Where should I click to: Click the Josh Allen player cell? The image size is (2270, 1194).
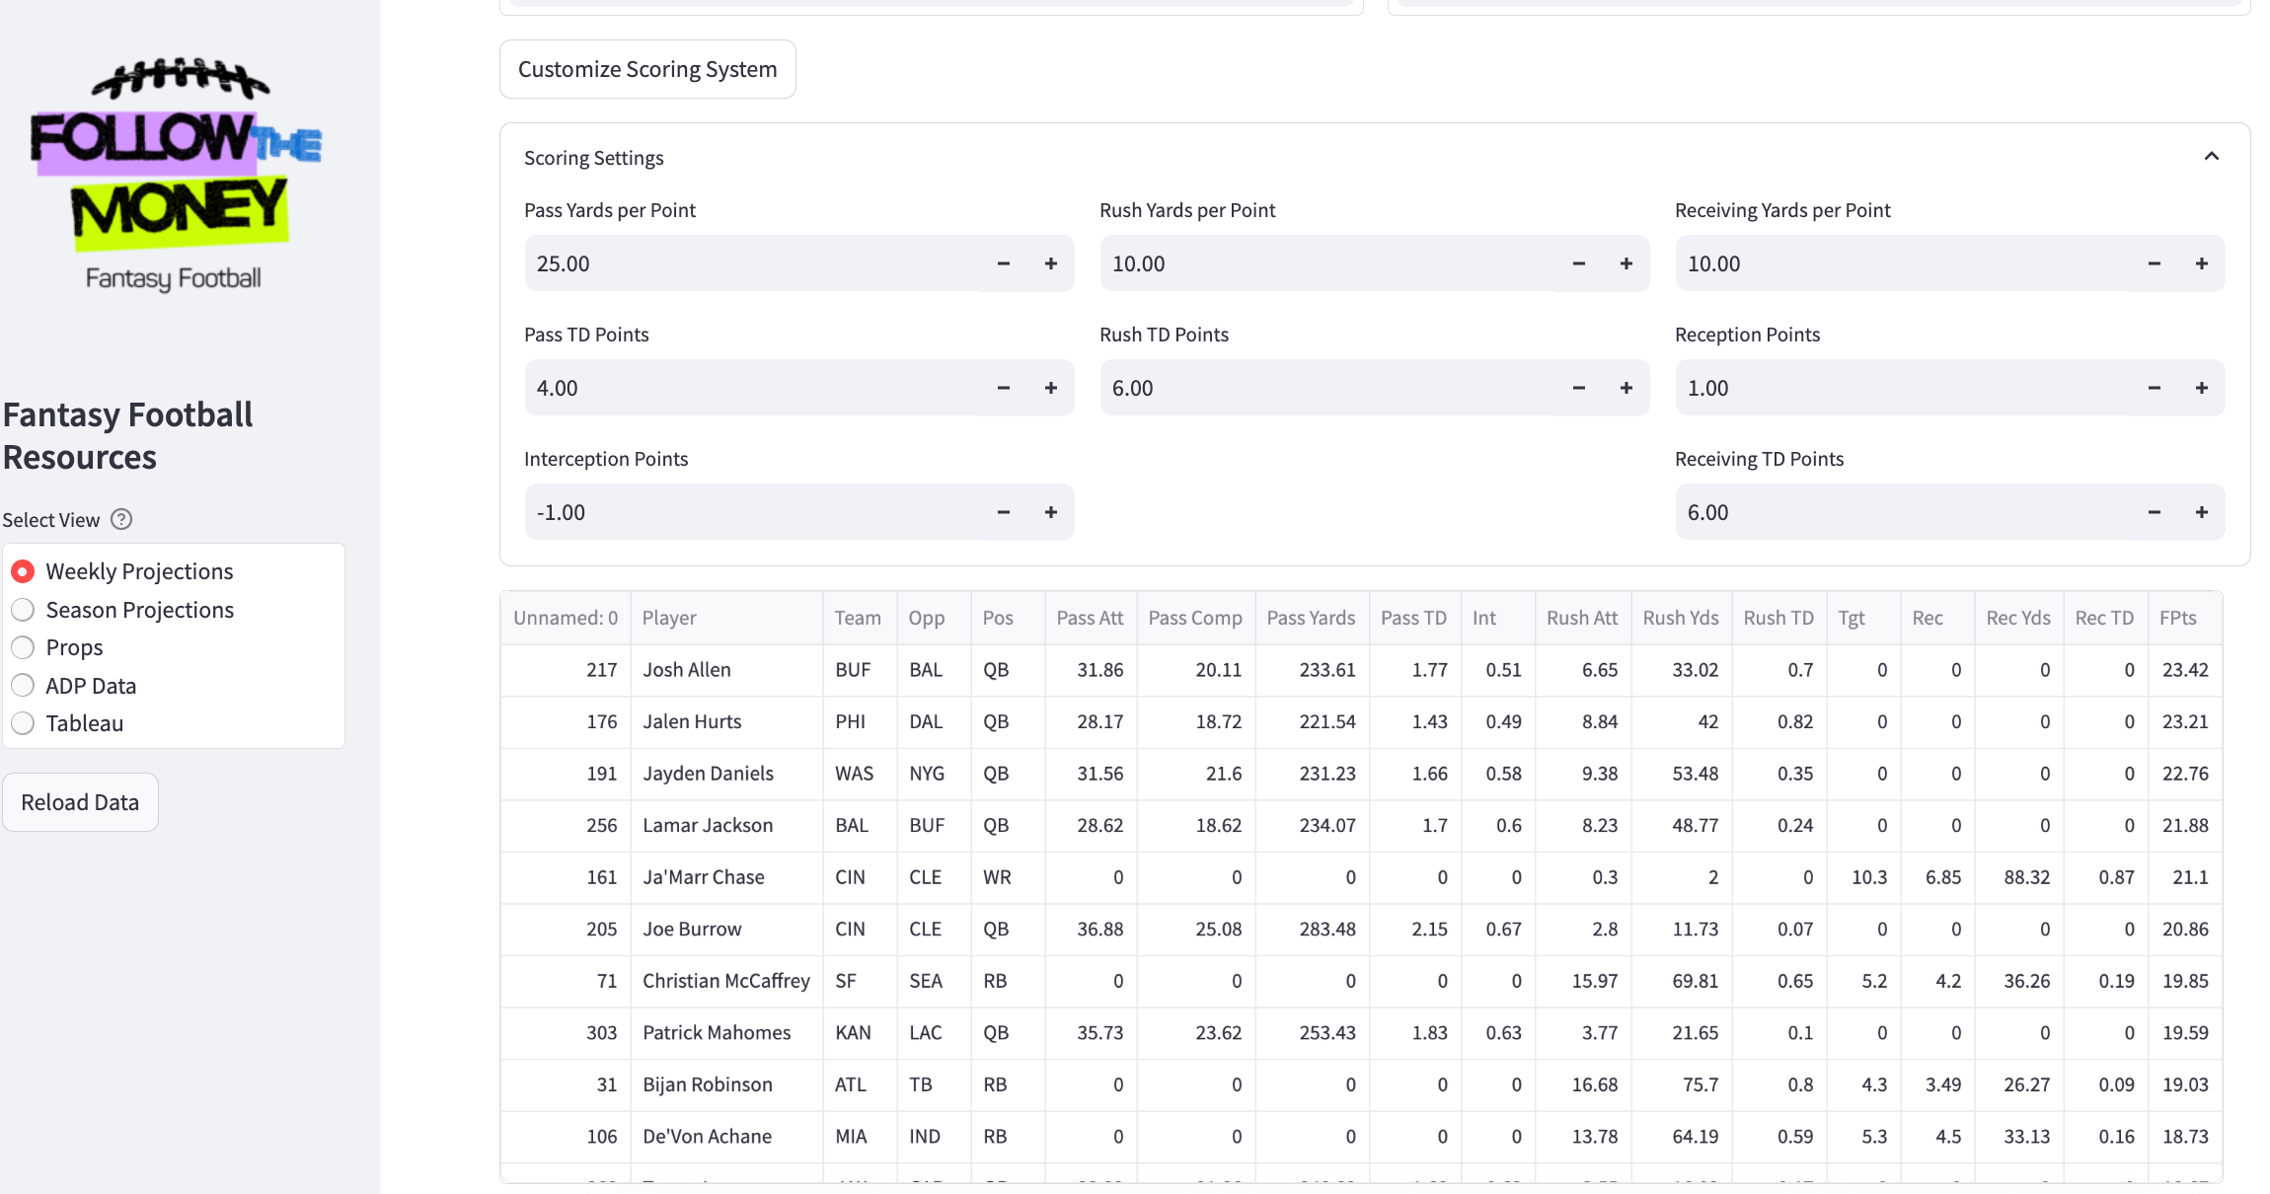click(687, 670)
